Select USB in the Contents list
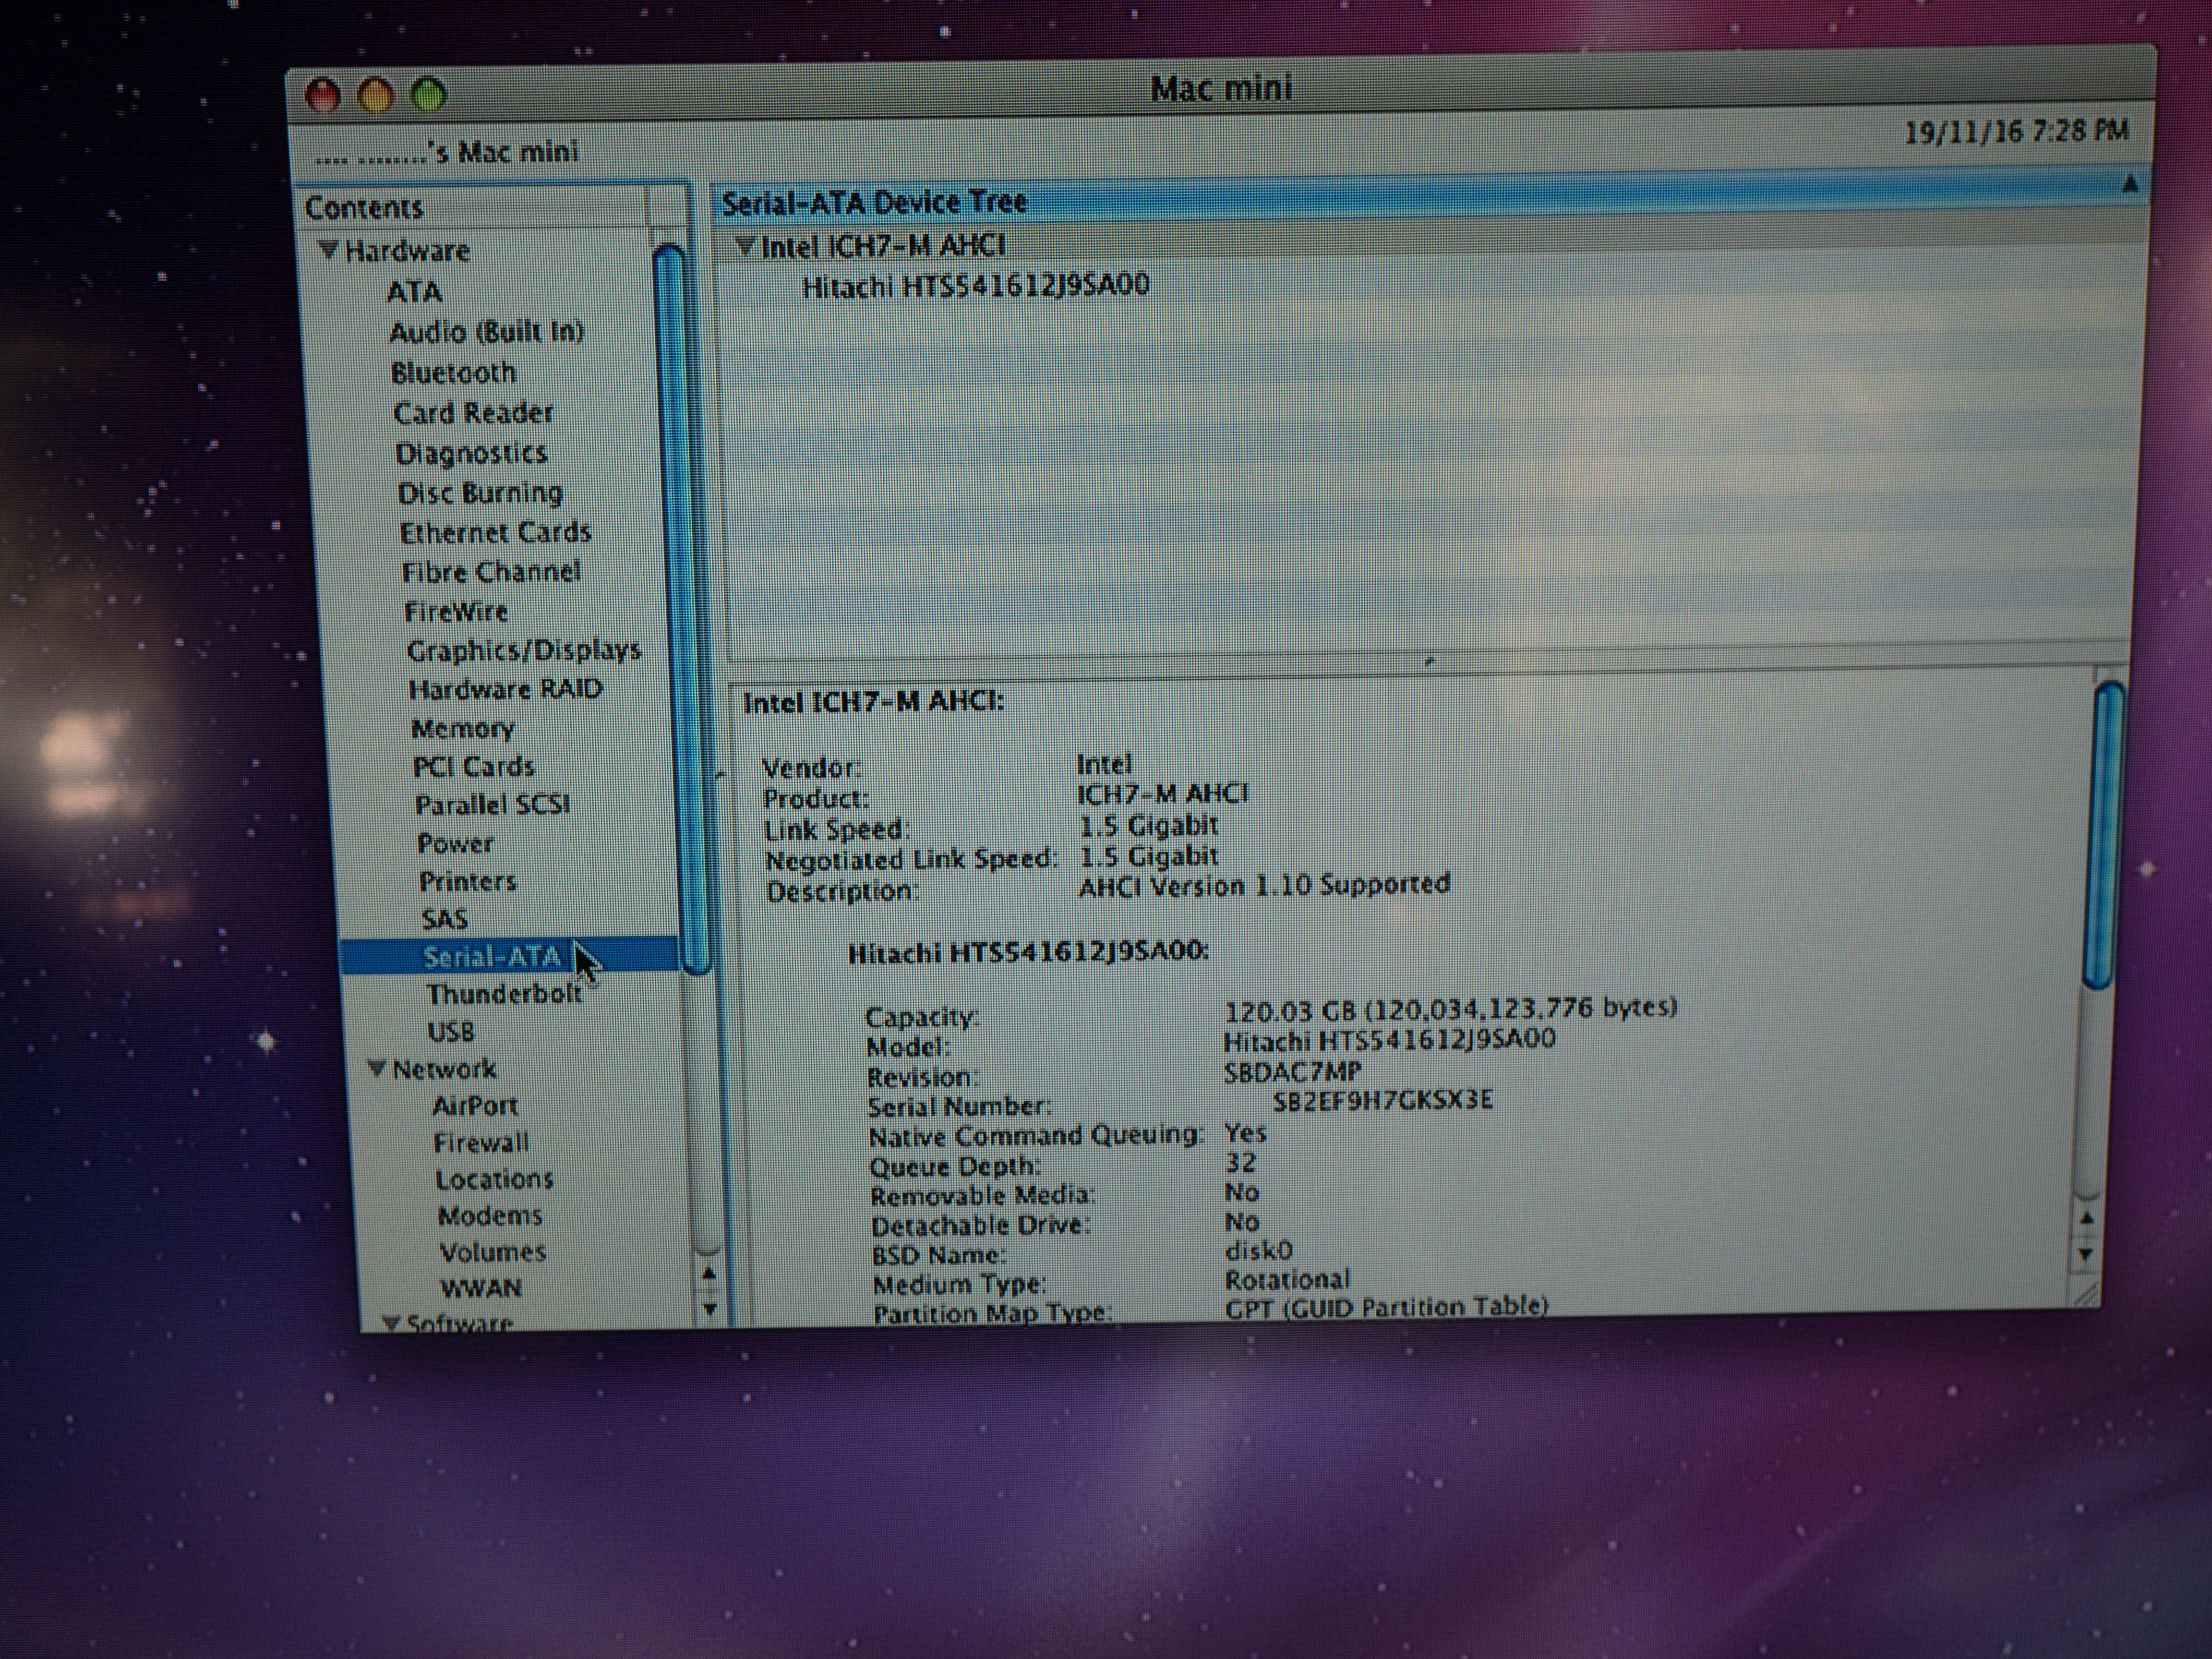 [451, 1031]
